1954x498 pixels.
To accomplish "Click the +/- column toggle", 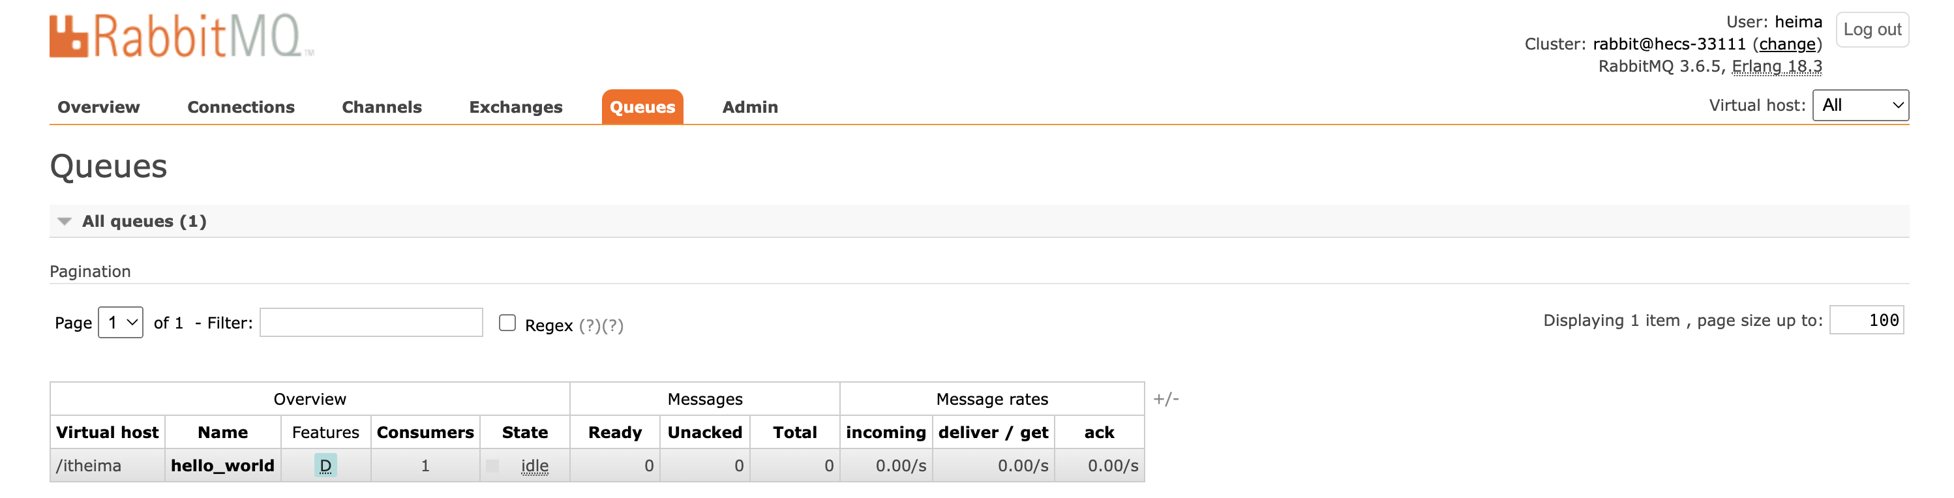I will [1166, 399].
